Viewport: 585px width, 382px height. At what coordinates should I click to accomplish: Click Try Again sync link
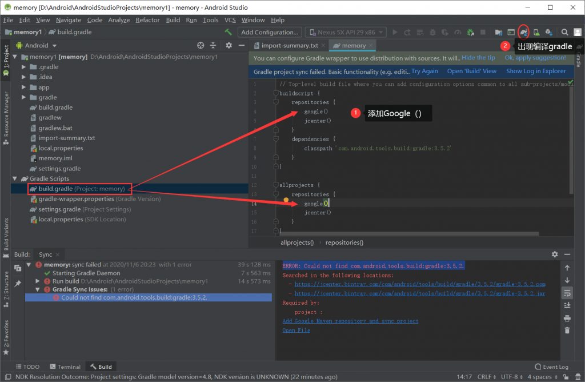pos(424,71)
